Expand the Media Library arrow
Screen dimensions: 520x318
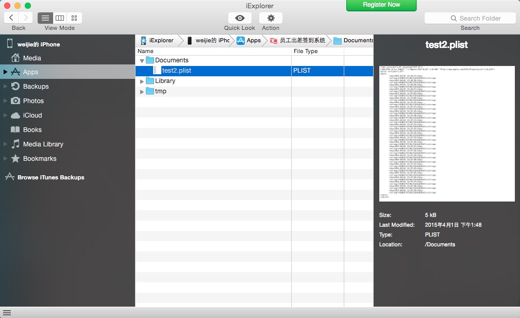5,144
